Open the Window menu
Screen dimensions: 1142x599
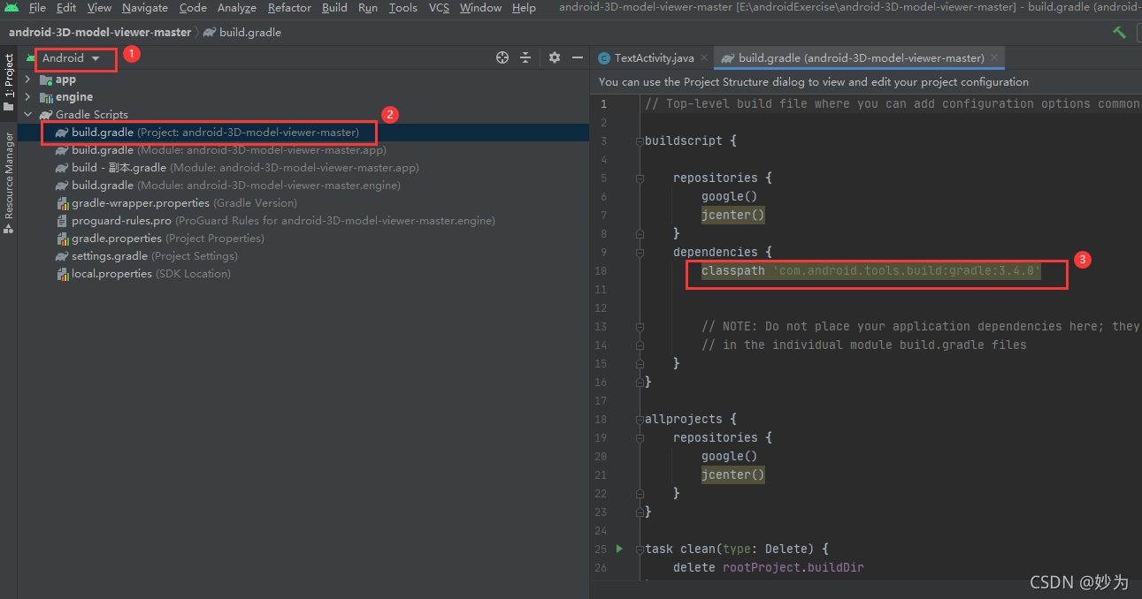pos(480,8)
